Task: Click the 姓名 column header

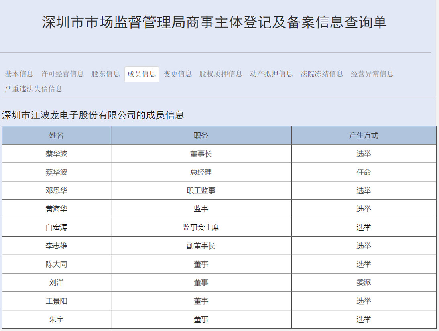Action: coord(56,136)
